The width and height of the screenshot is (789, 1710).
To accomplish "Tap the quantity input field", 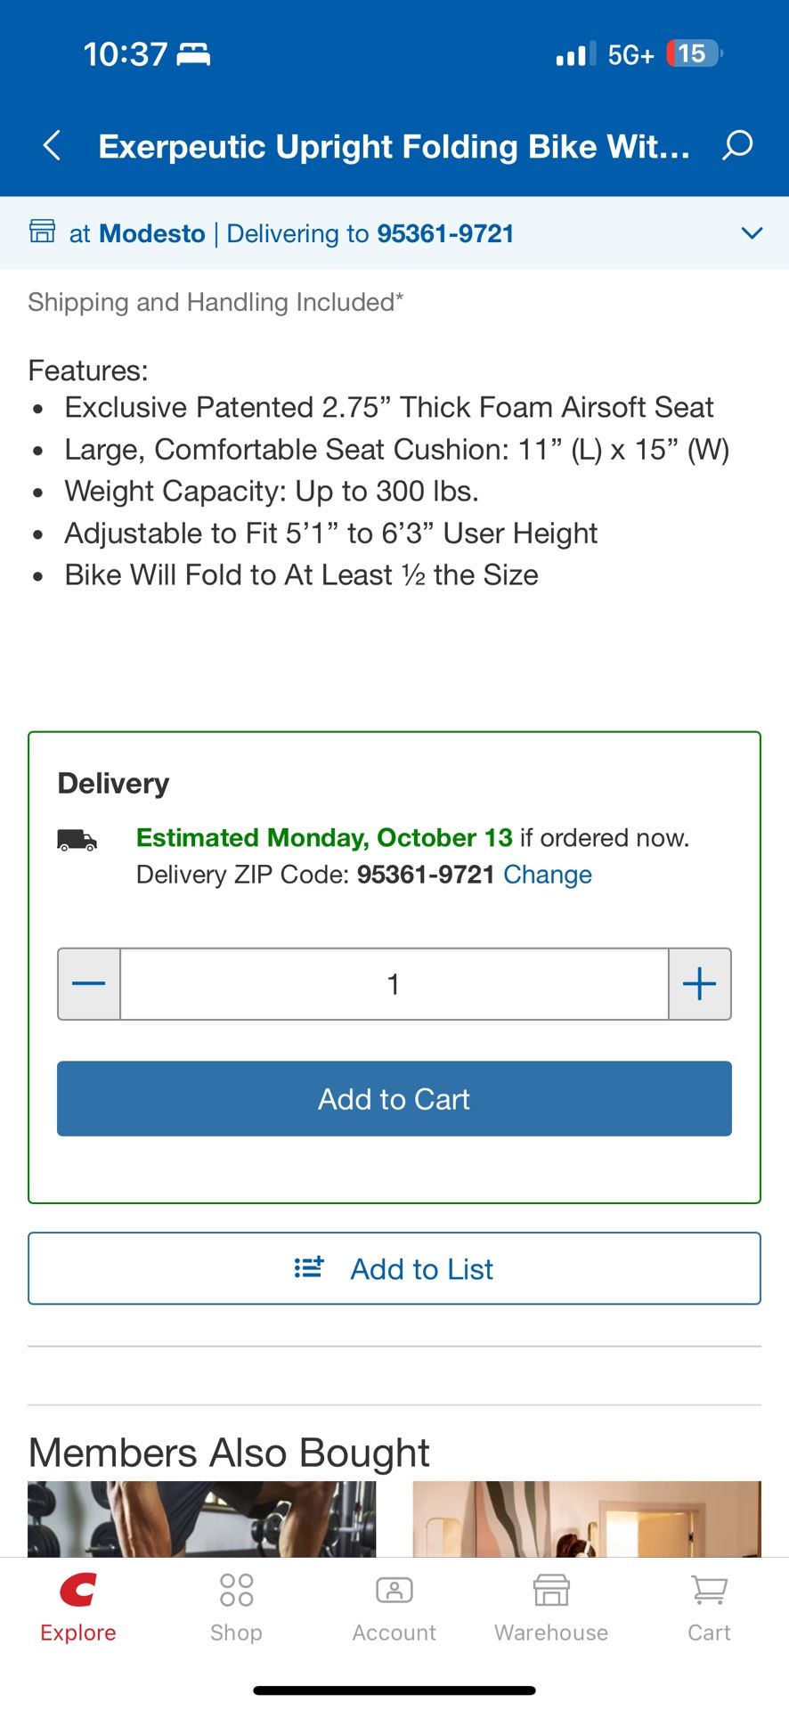I will 394,984.
